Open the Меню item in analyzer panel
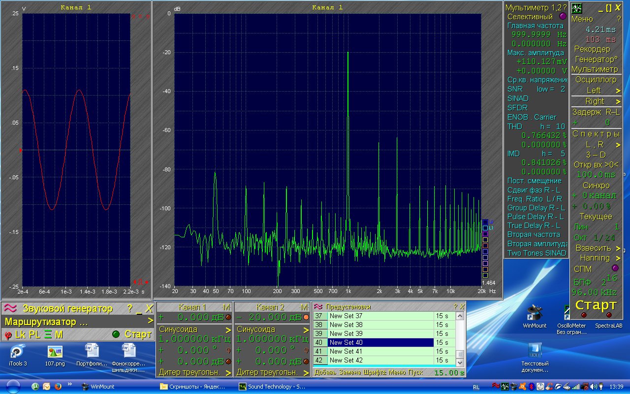This screenshot has width=630, height=394. tap(582, 19)
